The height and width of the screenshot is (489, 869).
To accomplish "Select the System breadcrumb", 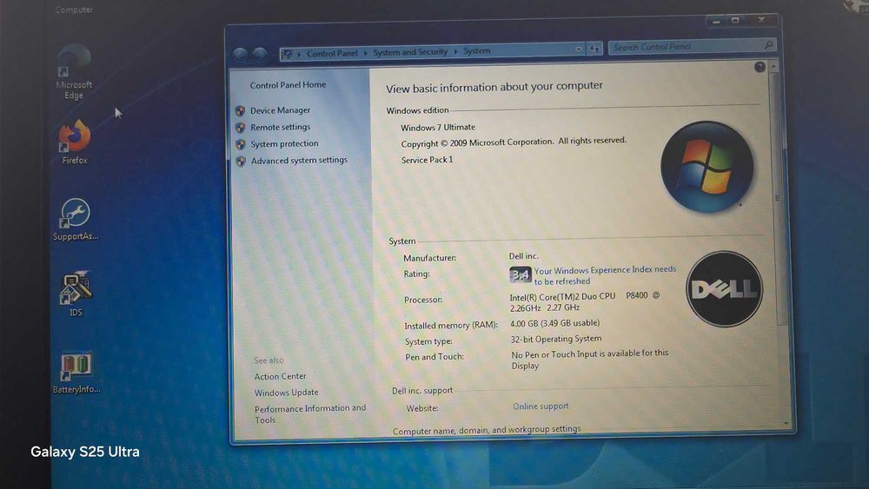I will (476, 51).
